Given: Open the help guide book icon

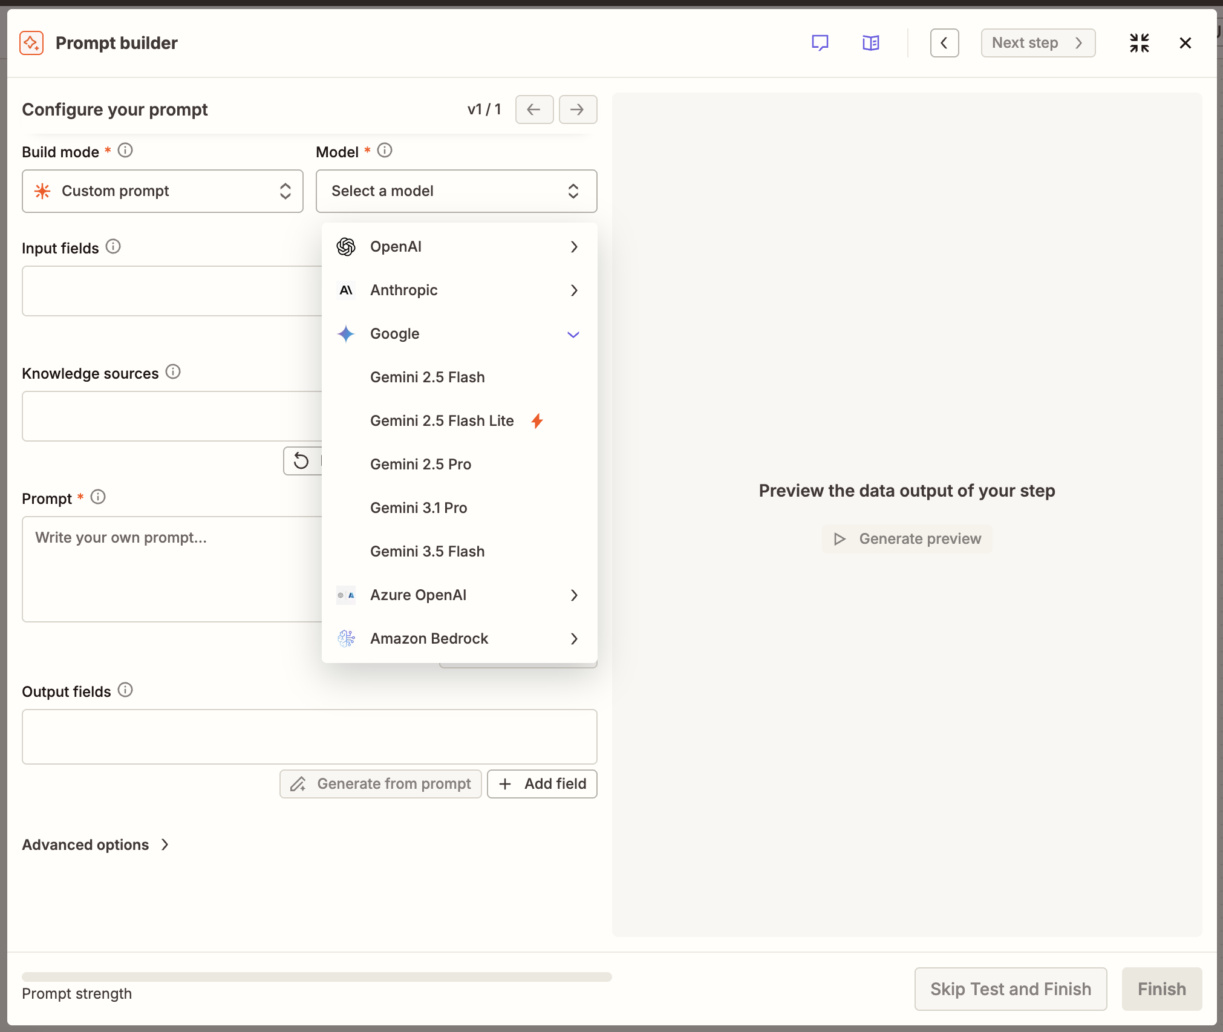Looking at the screenshot, I should click(870, 43).
